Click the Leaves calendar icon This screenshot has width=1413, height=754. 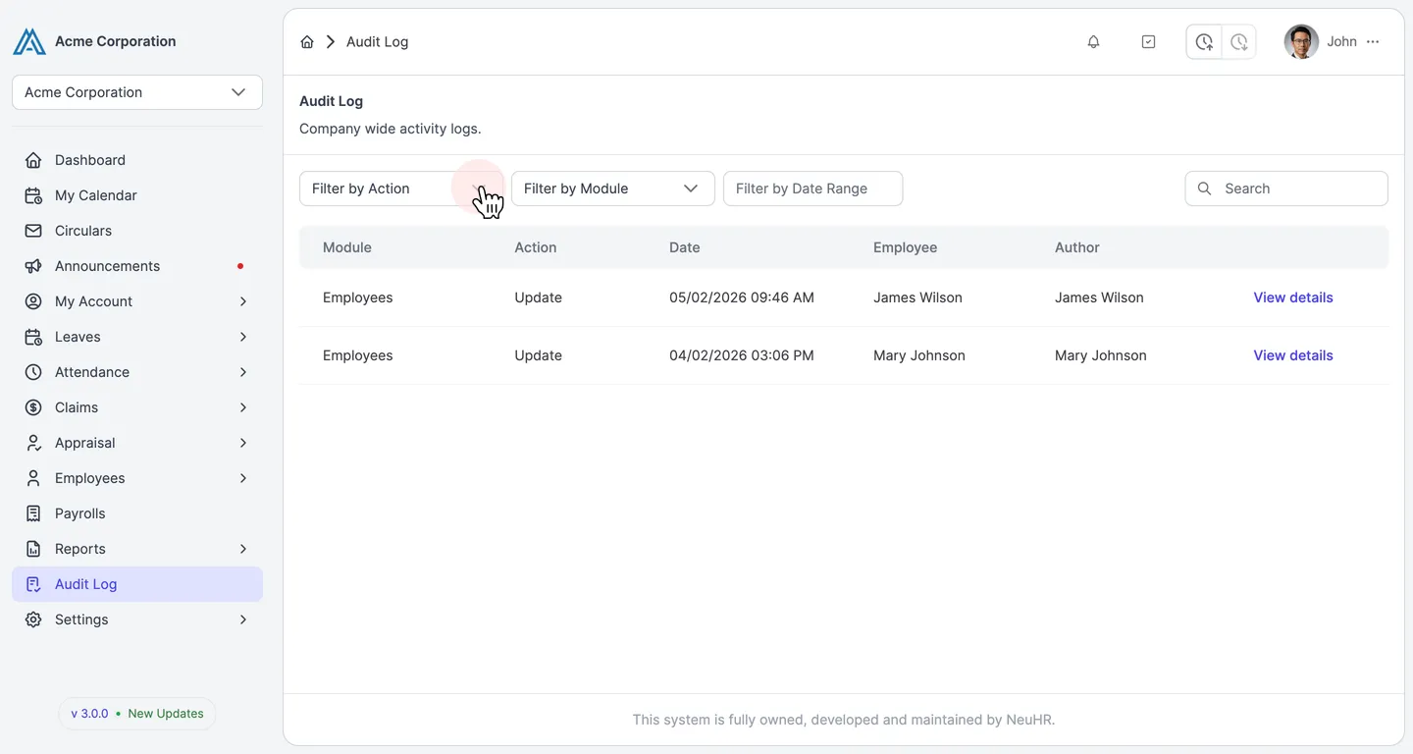point(33,337)
